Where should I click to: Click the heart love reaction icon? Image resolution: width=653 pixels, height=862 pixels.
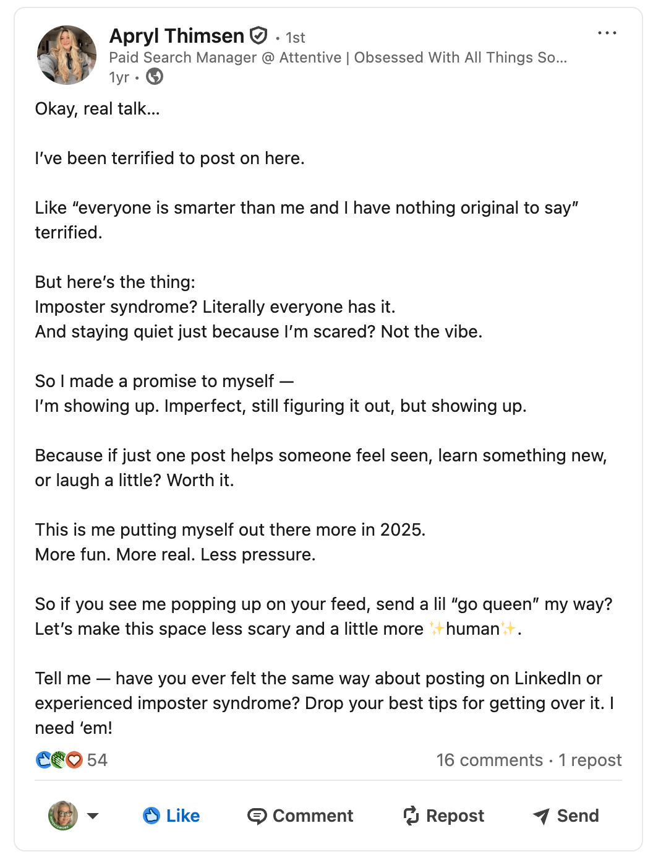pyautogui.click(x=74, y=760)
